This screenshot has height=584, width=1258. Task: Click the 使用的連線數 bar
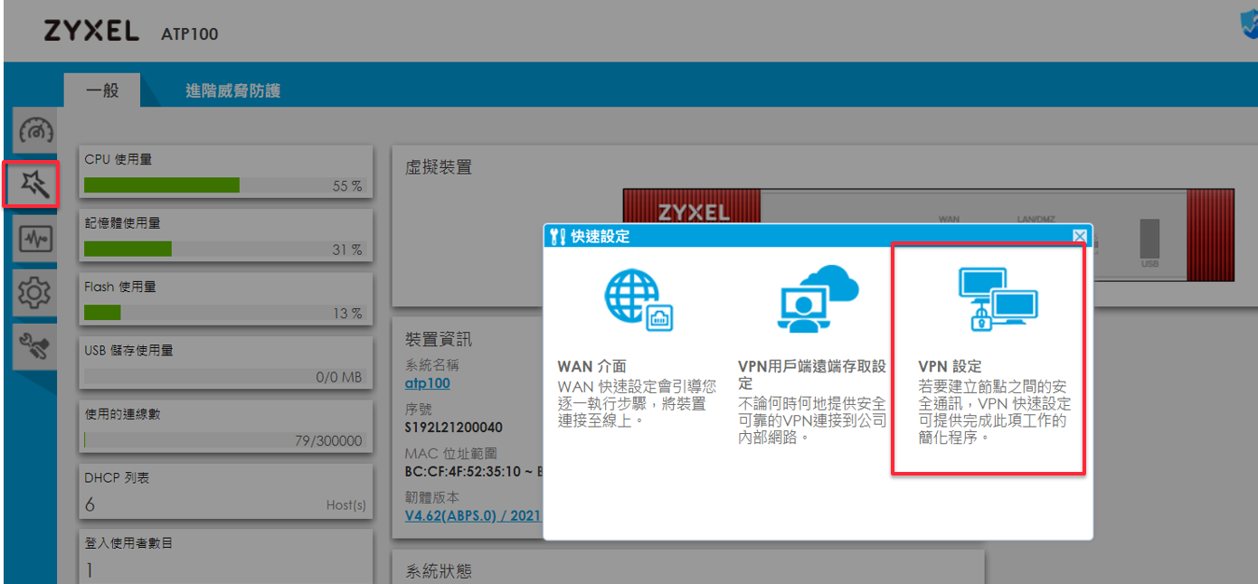223,440
